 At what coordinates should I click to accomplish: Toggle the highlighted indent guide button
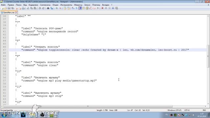80,8
